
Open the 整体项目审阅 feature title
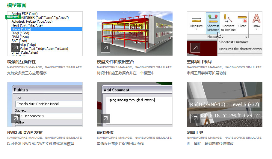pyautogui.click(x=199, y=62)
